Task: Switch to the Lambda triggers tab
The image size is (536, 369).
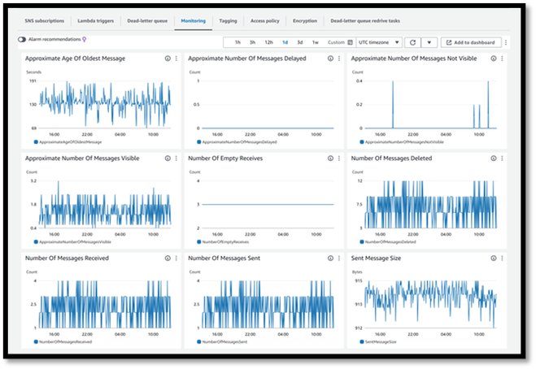Action: click(95, 21)
